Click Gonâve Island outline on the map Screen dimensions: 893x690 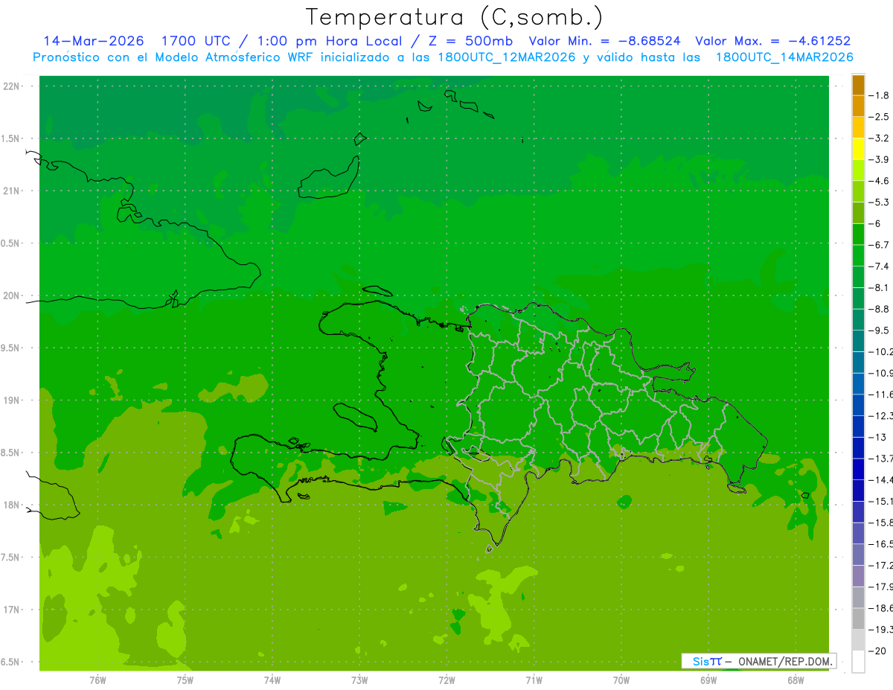click(x=356, y=416)
